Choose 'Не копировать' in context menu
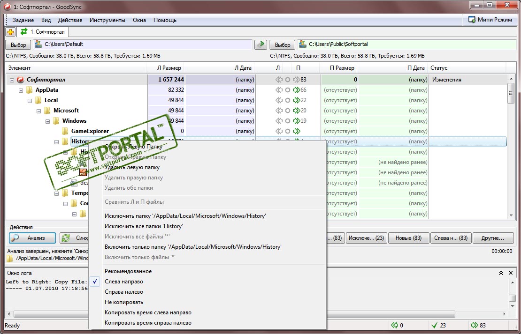Image resolution: width=521 pixels, height=334 pixels. click(207, 302)
